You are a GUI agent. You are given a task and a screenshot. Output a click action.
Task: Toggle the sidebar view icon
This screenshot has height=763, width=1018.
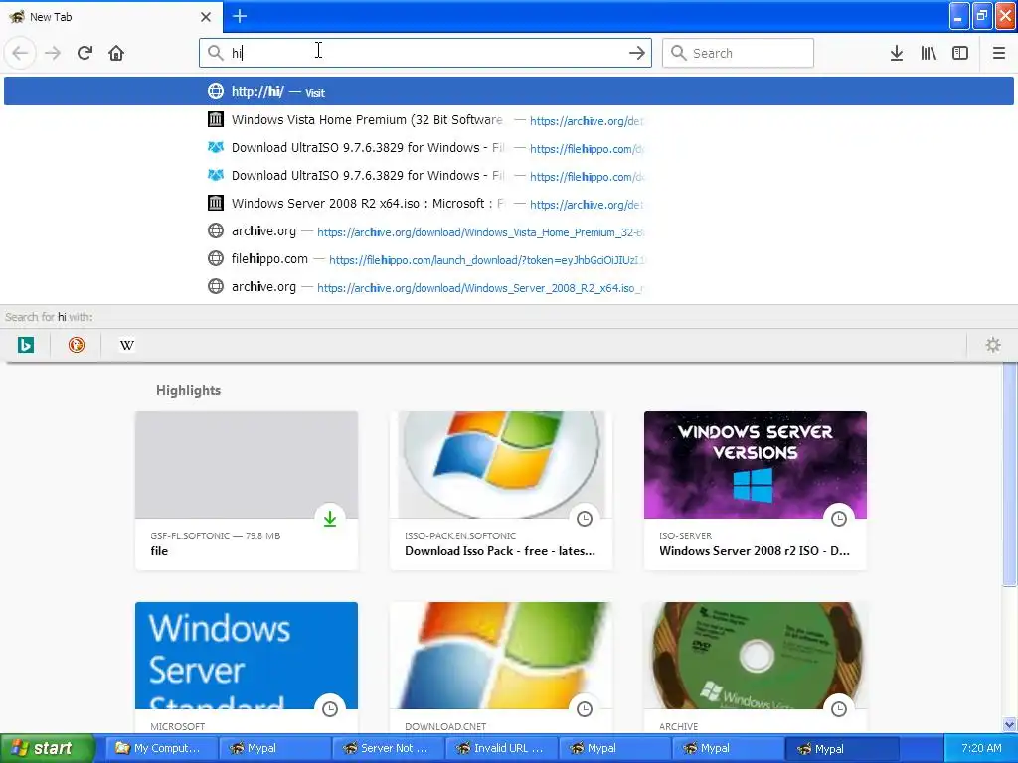(960, 53)
